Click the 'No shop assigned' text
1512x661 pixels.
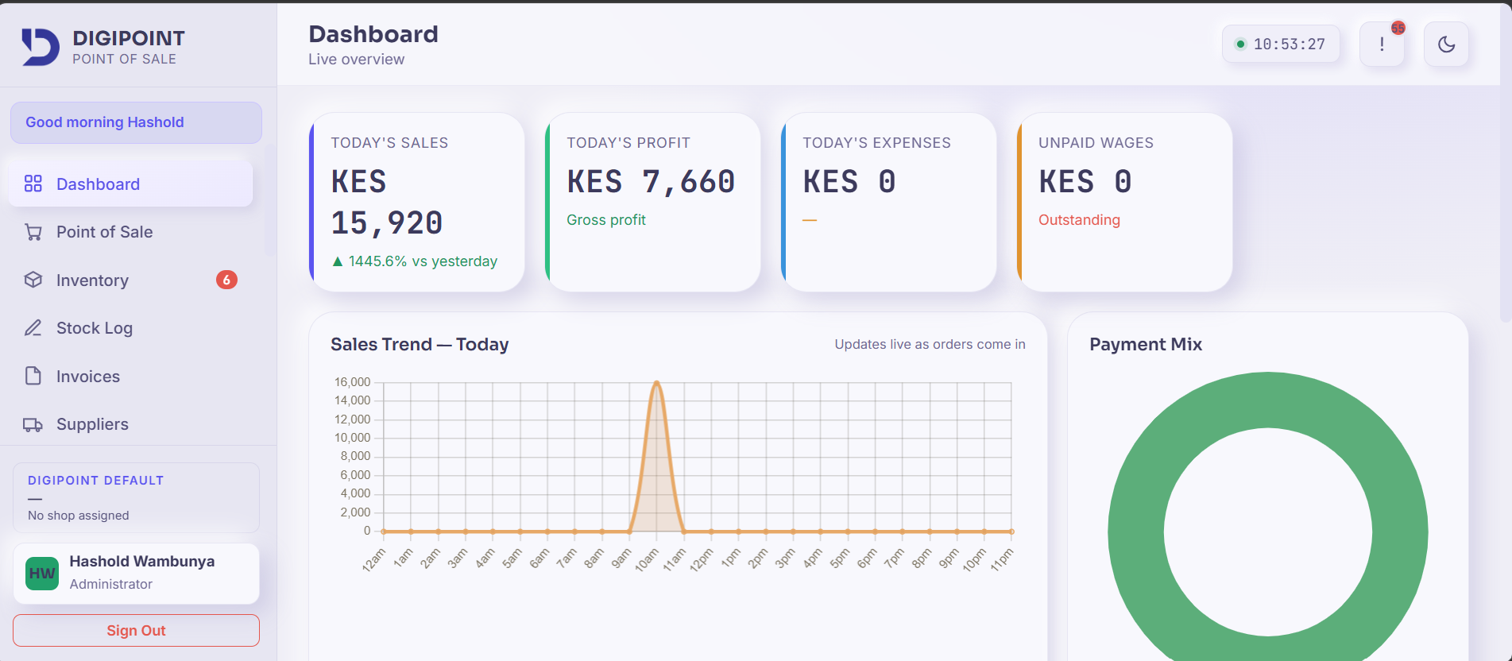[79, 516]
